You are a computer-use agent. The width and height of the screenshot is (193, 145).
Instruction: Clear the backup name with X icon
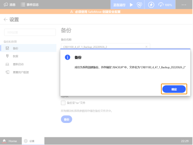(146, 47)
